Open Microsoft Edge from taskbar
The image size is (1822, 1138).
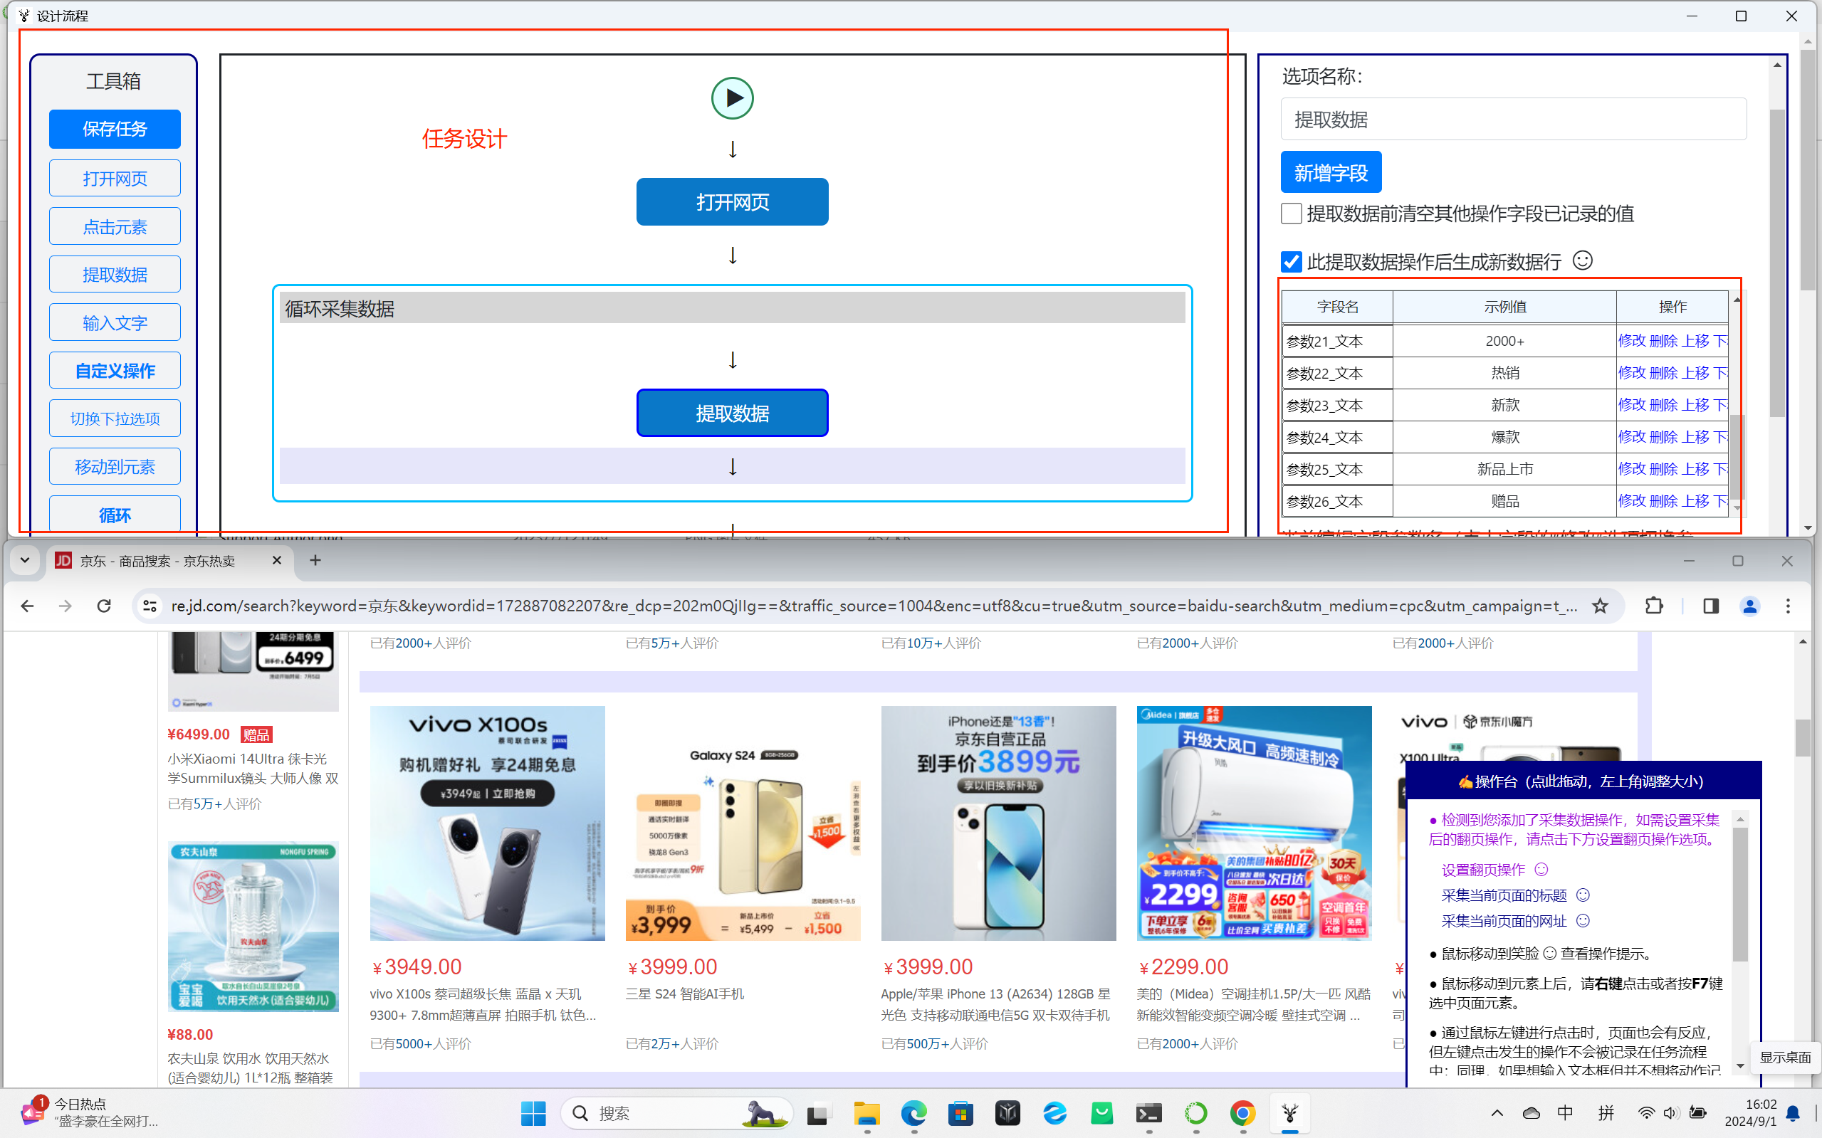(914, 1113)
